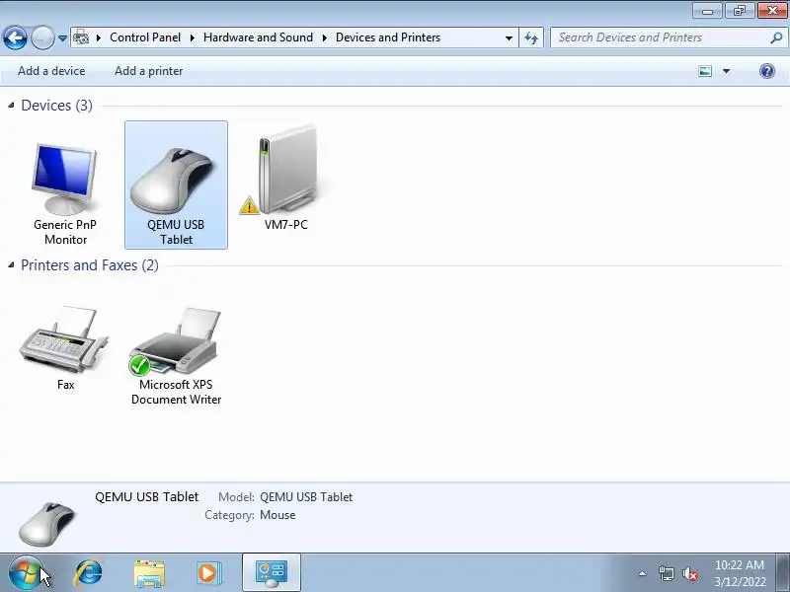Click the Model value QEMU USB Tablet
Image resolution: width=790 pixels, height=592 pixels.
(306, 497)
